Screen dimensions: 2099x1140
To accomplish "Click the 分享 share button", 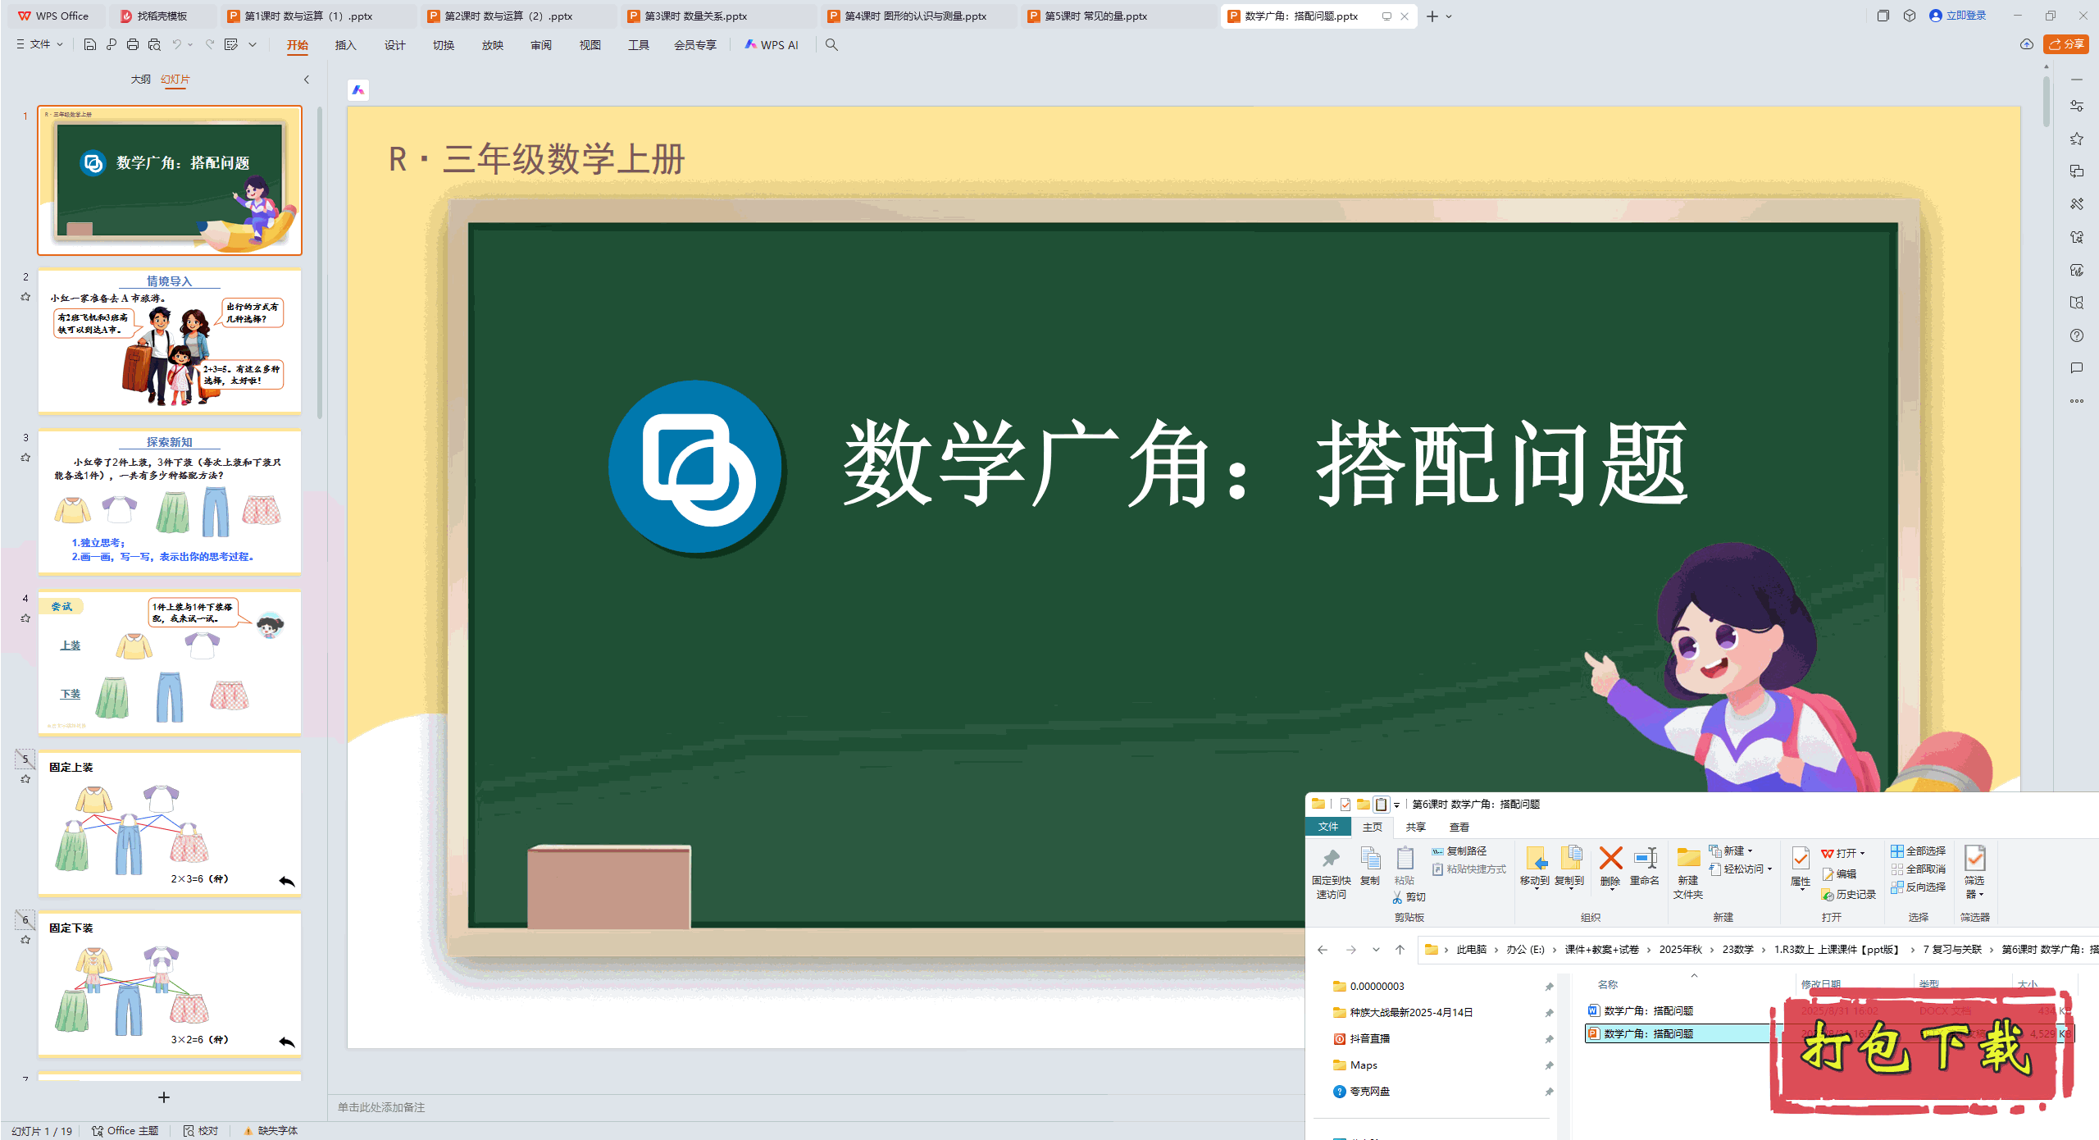I will pyautogui.click(x=2066, y=44).
